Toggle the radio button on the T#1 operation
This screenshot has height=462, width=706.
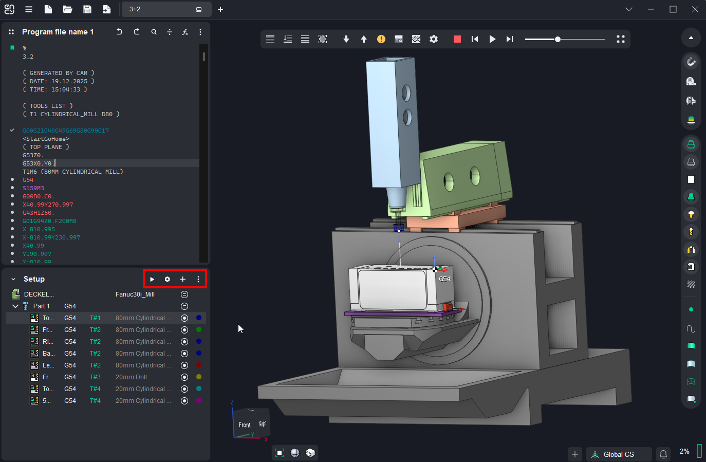click(x=184, y=318)
